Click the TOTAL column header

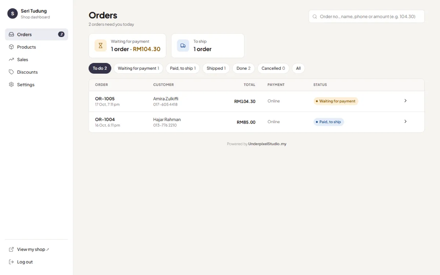[249, 85]
